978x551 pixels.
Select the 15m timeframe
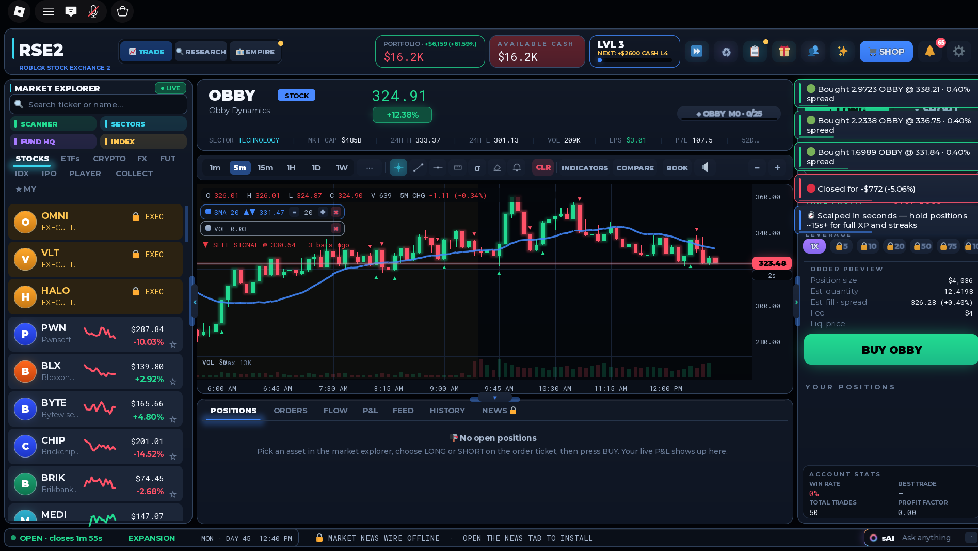(265, 168)
